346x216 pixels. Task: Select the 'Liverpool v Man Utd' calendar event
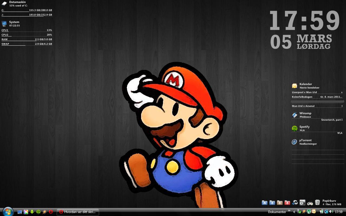point(317,92)
